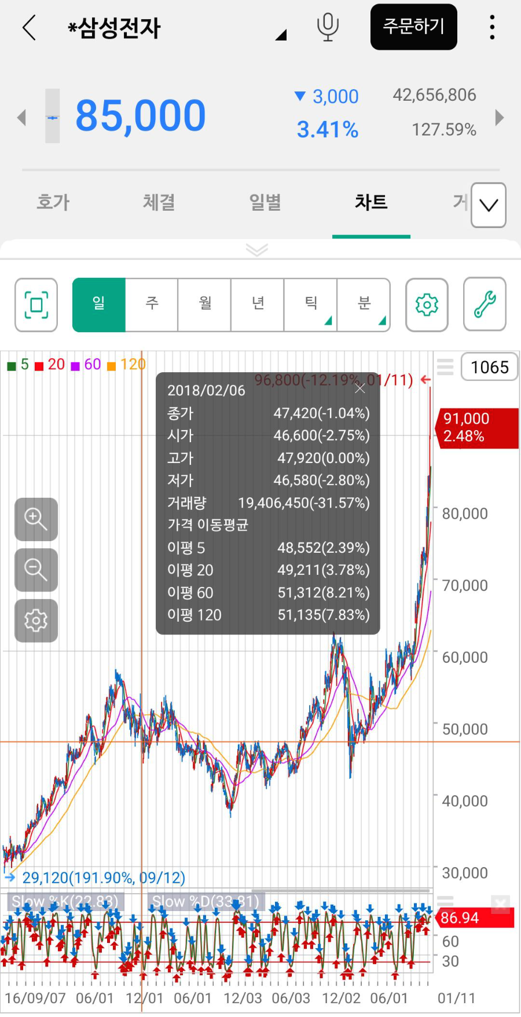Select the 주 weekly period
The height and width of the screenshot is (1017, 521).
152,304
